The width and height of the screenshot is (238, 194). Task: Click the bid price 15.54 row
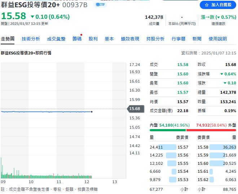(169, 171)
